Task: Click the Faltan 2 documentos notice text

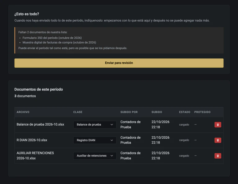Action: click(x=43, y=32)
